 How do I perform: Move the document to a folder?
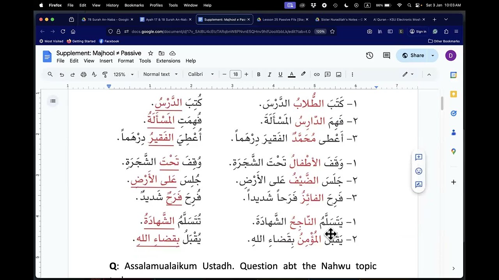pos(161,53)
